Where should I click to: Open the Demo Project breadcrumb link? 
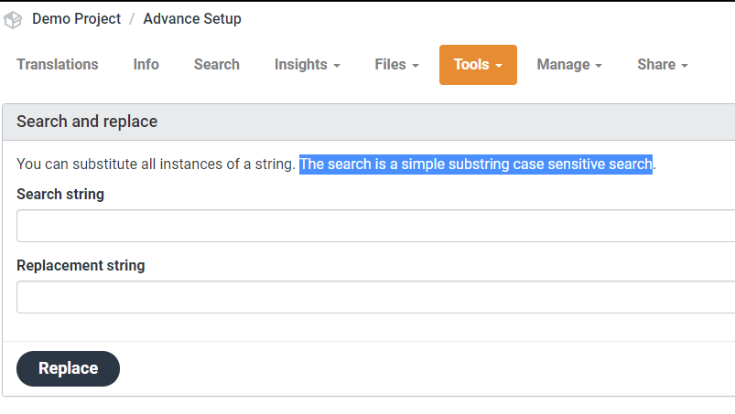76,18
